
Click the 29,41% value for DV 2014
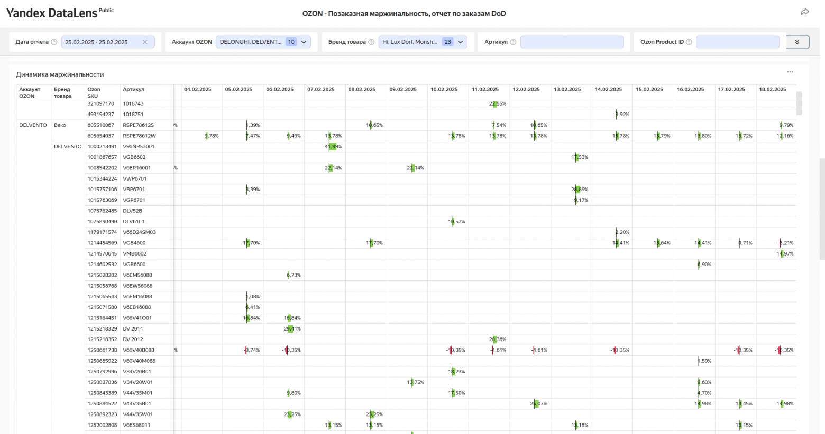pos(292,328)
